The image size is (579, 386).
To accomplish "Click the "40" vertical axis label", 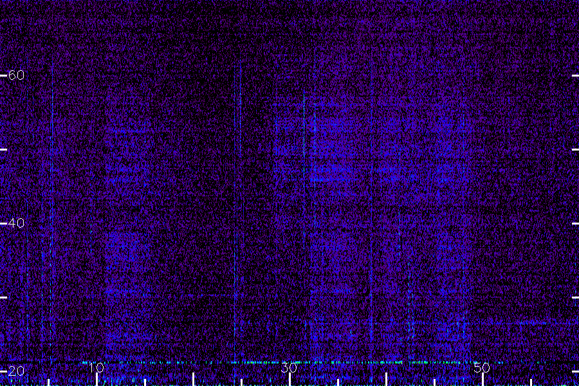I will (16, 223).
